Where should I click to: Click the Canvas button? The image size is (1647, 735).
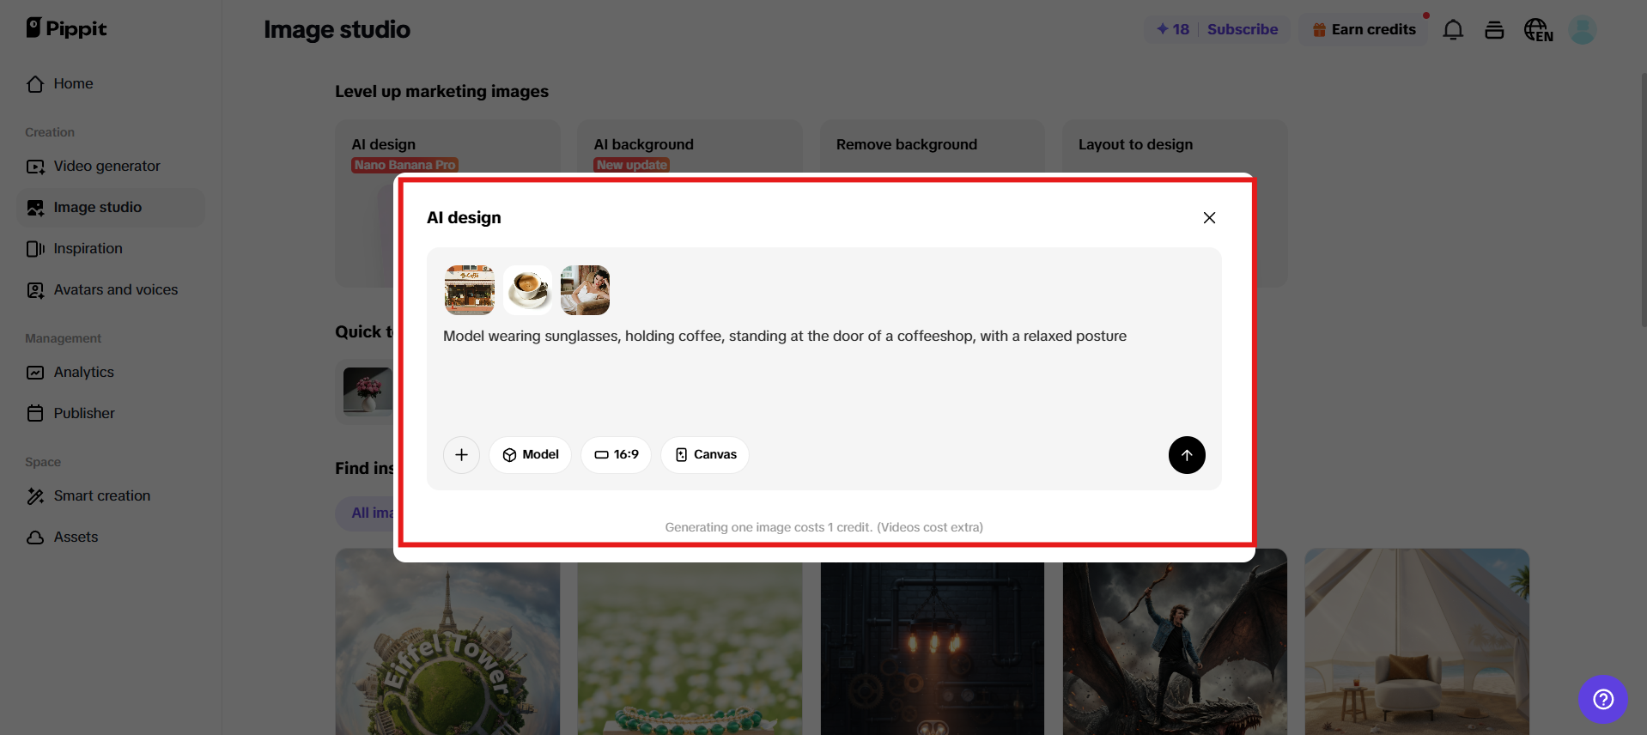(x=706, y=455)
